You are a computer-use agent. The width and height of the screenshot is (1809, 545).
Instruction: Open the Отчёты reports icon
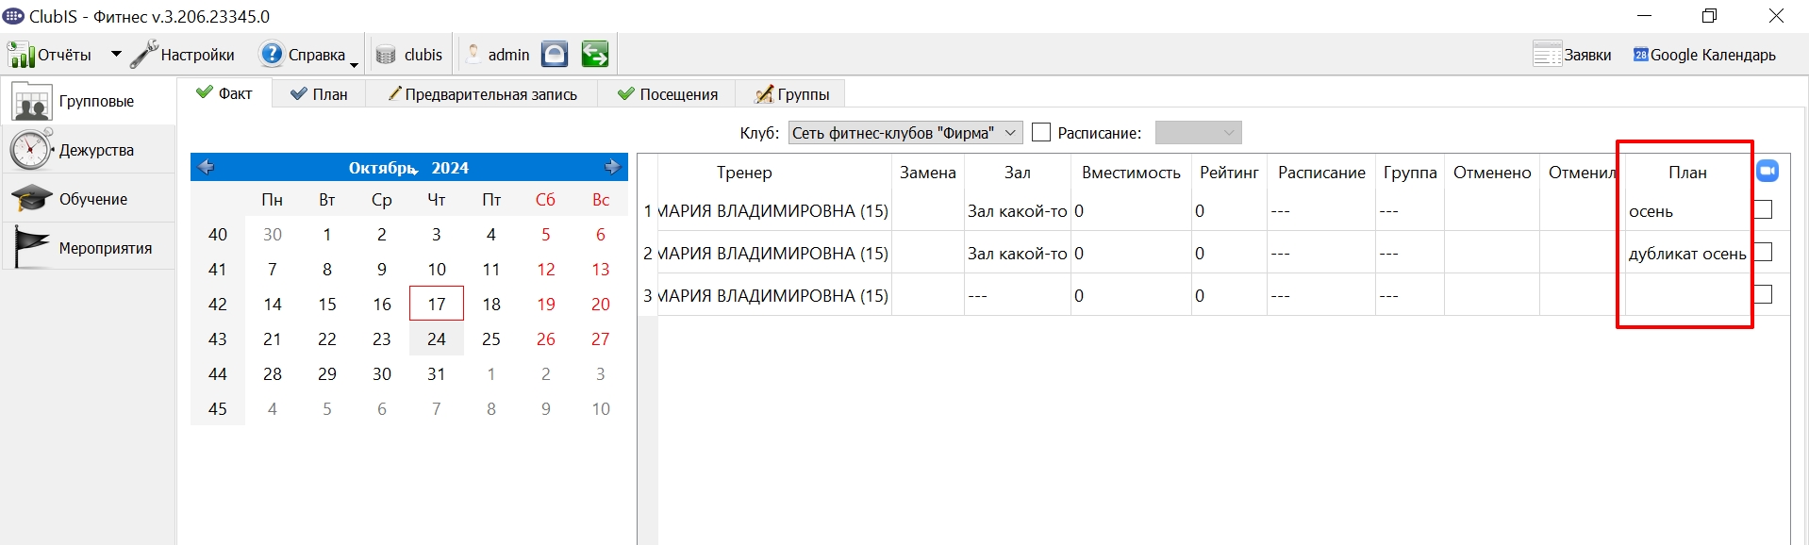coord(21,55)
